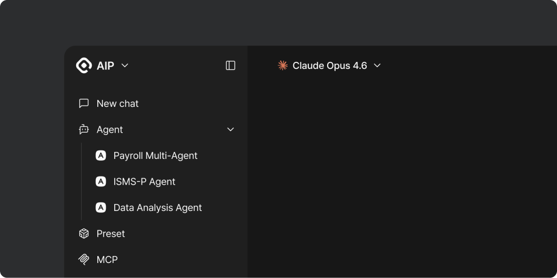Click the Agent robot icon

point(84,129)
